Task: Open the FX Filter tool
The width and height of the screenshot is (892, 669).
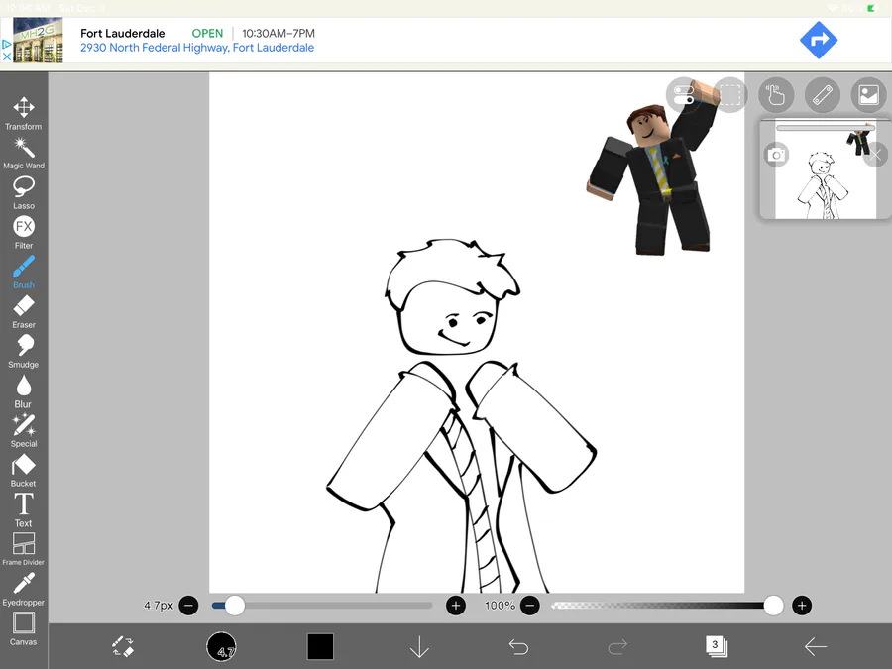Action: tap(24, 233)
